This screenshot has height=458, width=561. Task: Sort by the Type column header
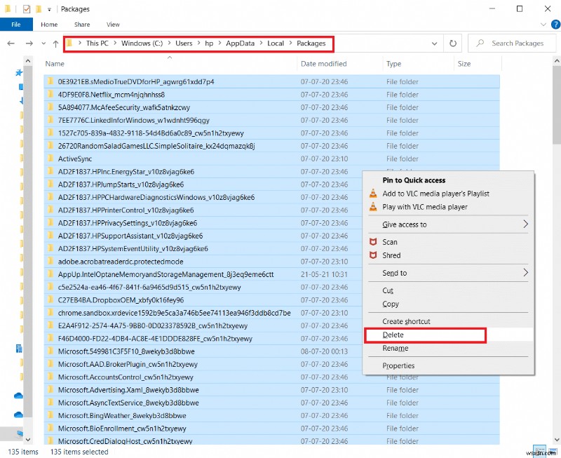click(393, 64)
